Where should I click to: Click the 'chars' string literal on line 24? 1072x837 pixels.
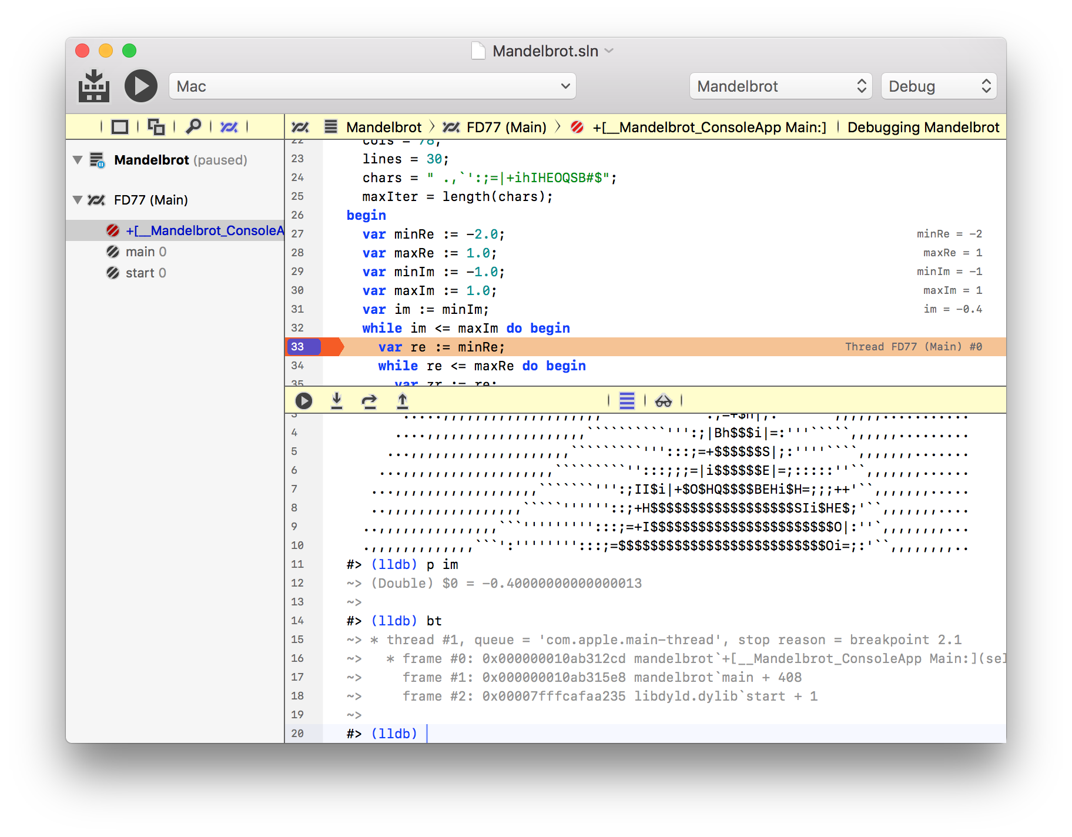tap(518, 178)
